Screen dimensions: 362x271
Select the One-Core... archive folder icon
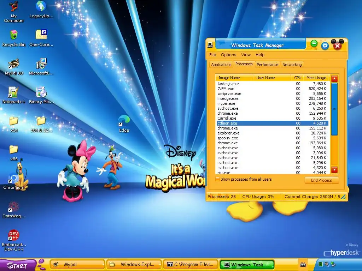coord(41,38)
